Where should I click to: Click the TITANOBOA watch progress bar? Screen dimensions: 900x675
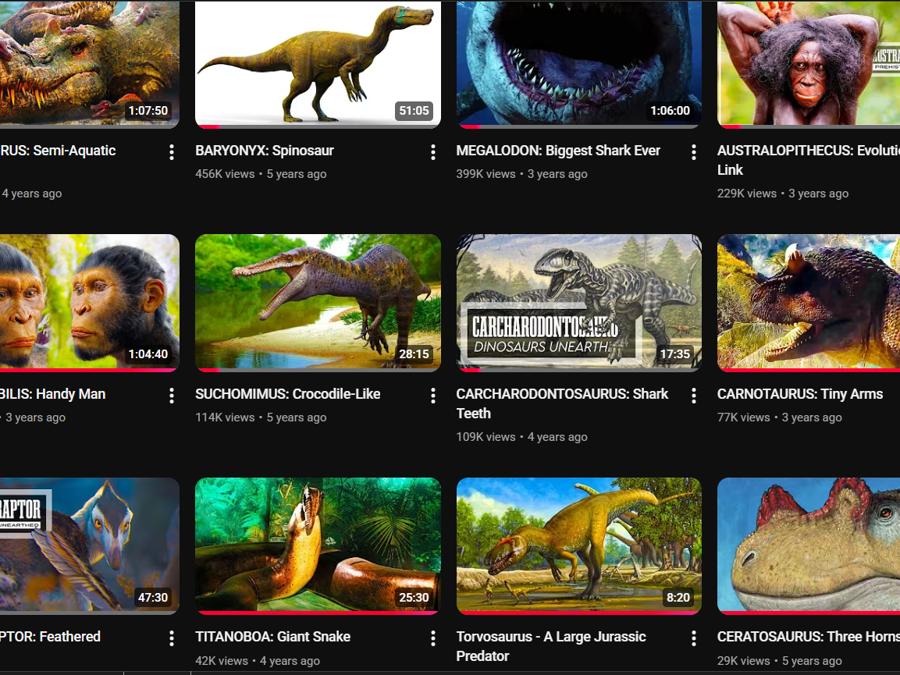318,613
